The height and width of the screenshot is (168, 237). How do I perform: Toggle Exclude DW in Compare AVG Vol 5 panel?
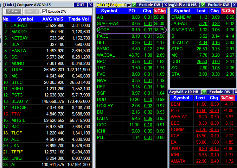(x=44, y=11)
